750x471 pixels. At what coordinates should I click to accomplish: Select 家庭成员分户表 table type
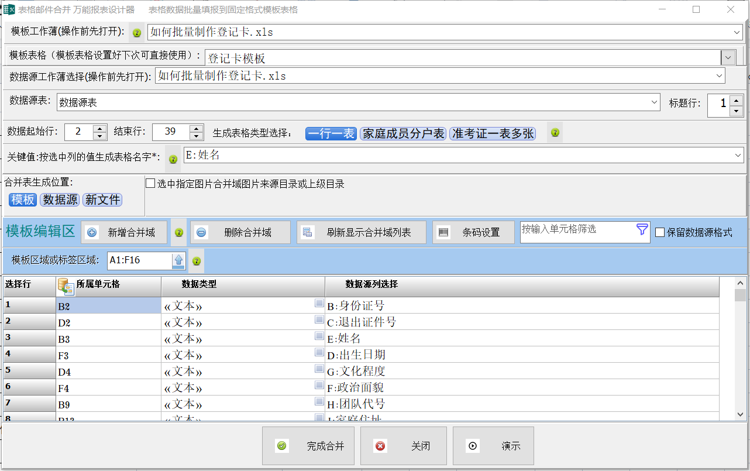coord(403,133)
